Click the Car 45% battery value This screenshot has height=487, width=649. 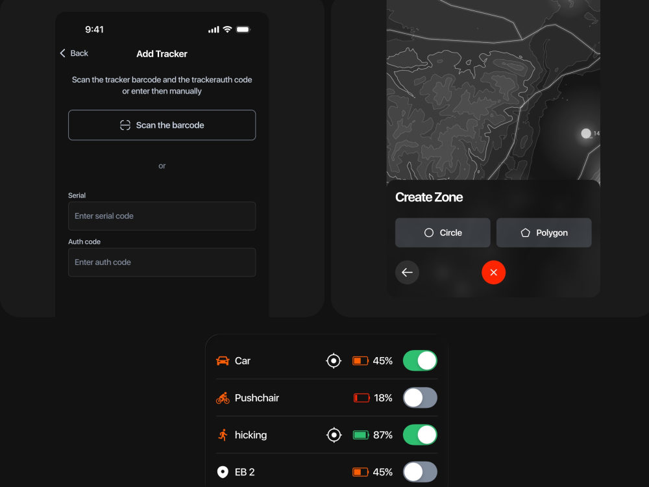[x=382, y=360]
